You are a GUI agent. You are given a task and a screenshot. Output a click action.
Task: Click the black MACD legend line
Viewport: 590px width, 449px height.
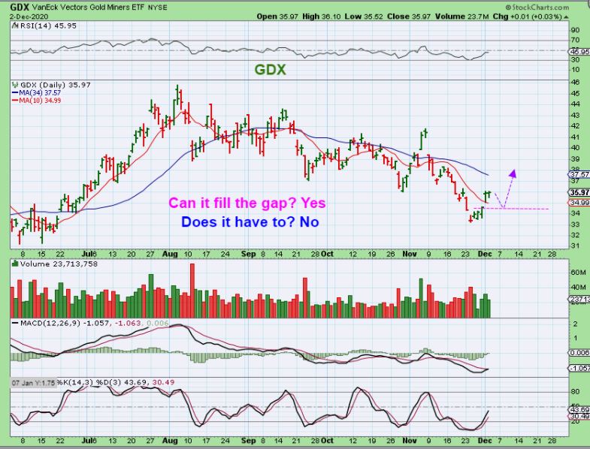16,323
